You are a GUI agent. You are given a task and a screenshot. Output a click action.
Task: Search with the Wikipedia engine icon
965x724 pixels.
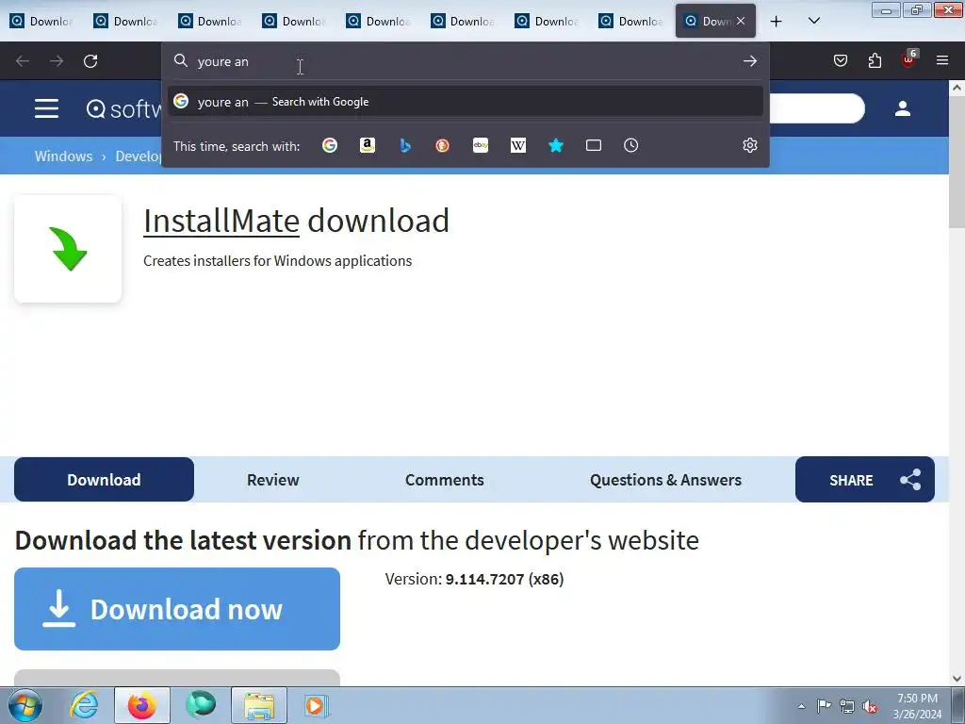coord(518,145)
